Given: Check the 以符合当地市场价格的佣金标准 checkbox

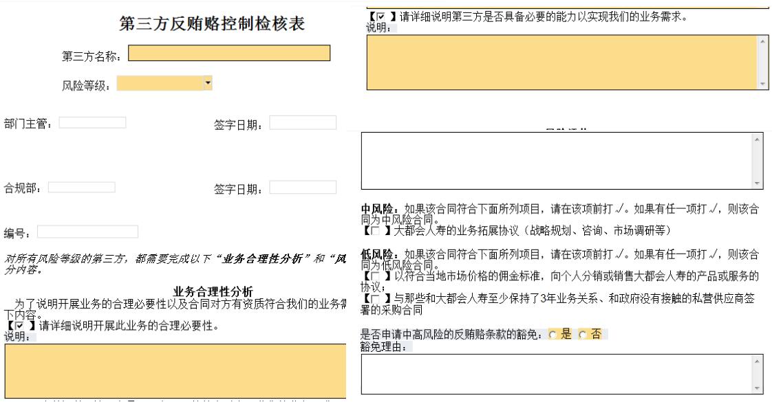Looking at the screenshot, I should pos(375,276).
